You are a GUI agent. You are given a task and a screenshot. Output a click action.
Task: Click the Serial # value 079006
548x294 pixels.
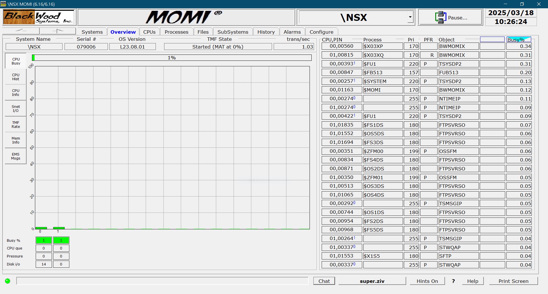coord(86,47)
